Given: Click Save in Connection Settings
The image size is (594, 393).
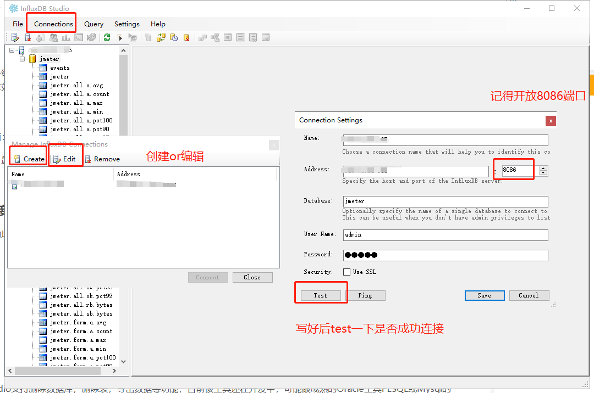Looking at the screenshot, I should (x=484, y=295).
